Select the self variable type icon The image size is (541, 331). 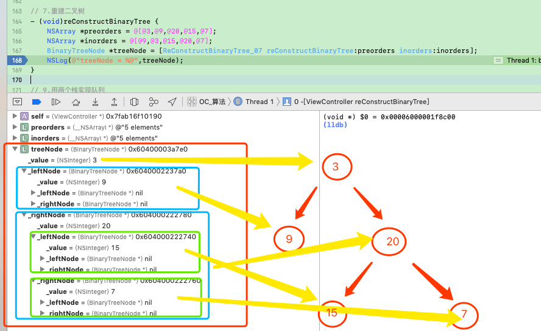[24, 116]
